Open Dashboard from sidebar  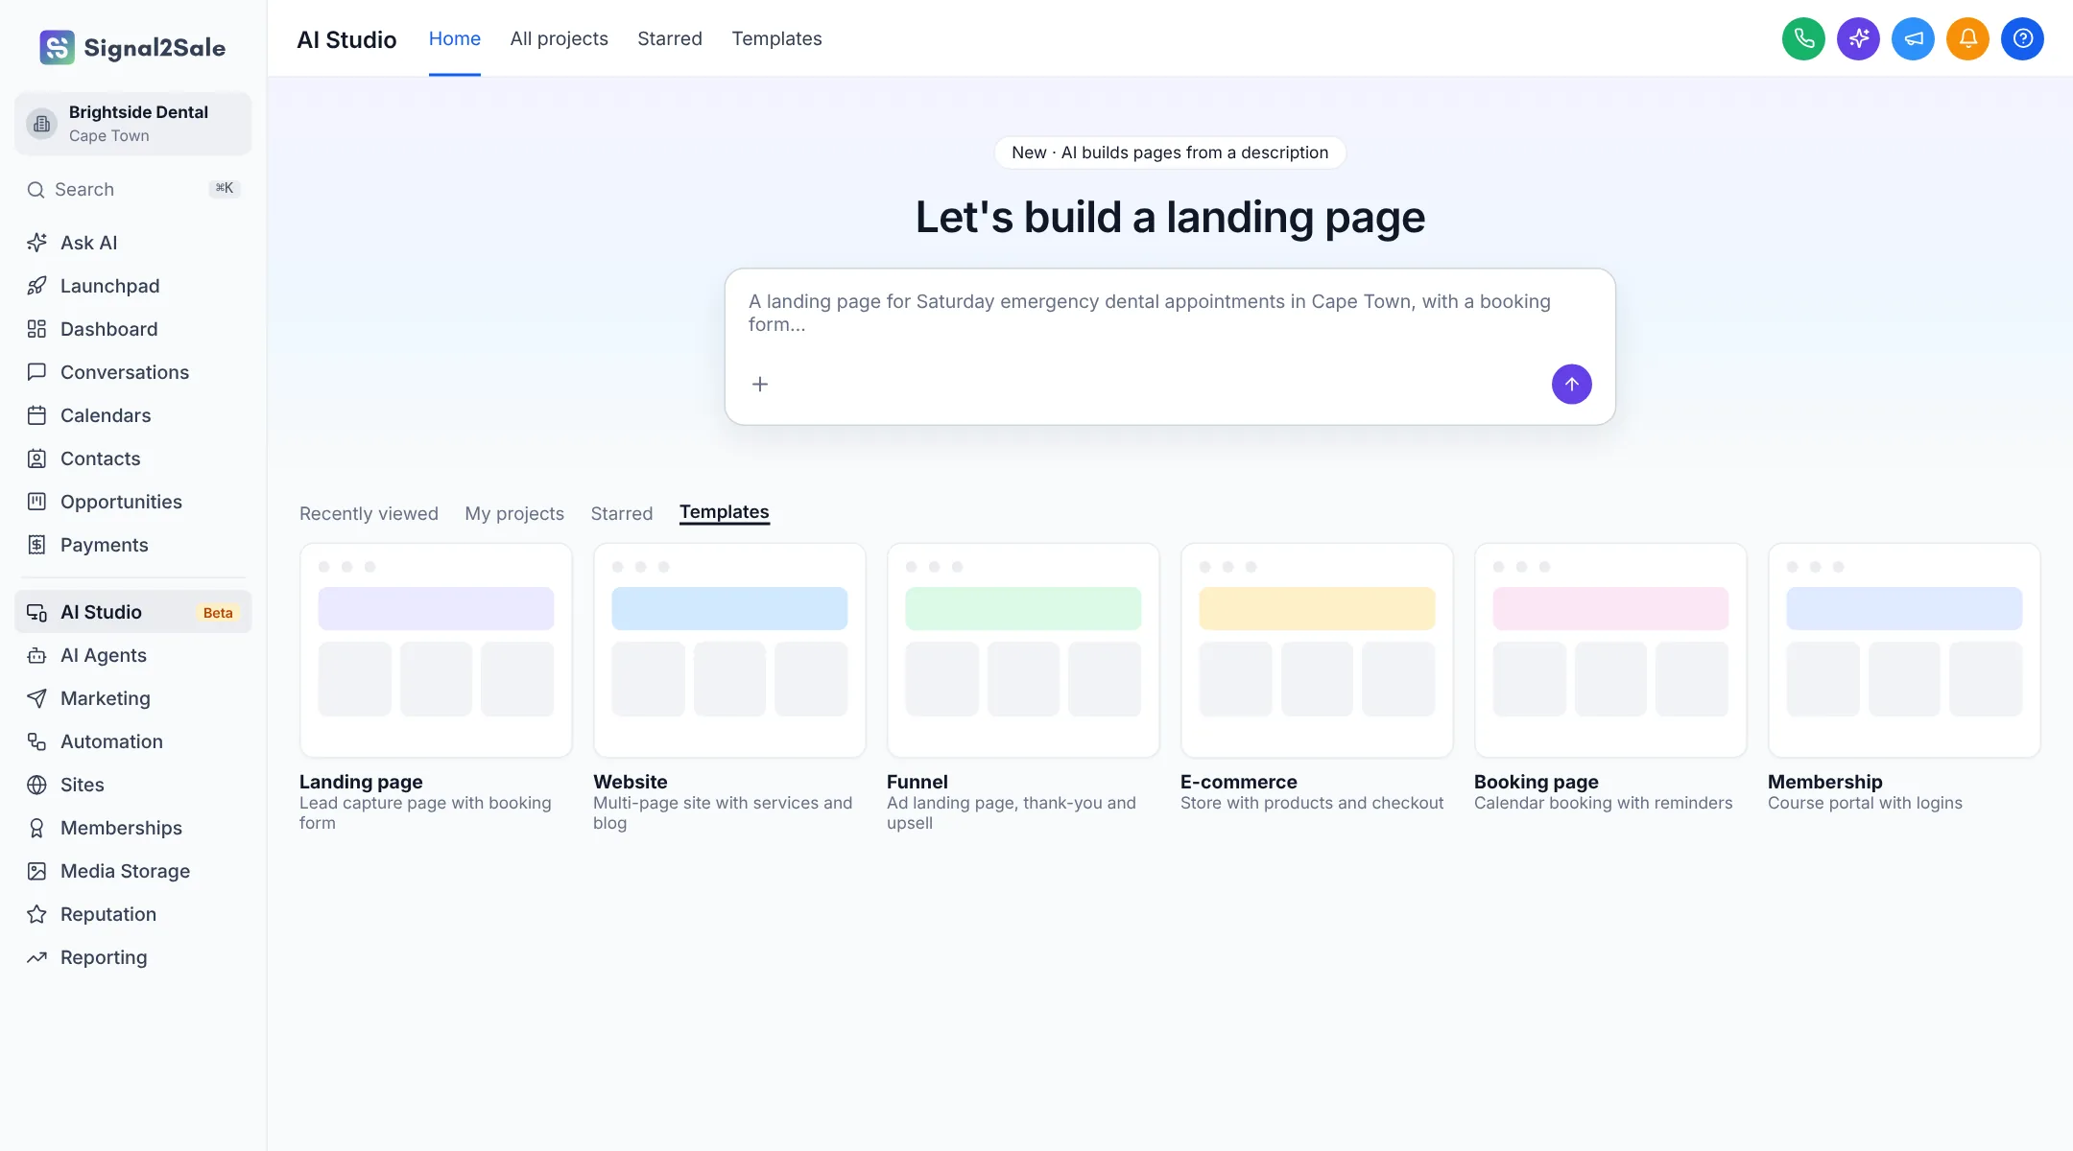[x=133, y=329]
